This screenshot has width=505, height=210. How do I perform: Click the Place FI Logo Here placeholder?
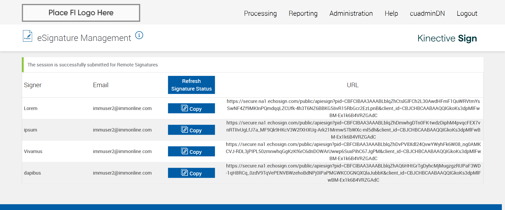(x=81, y=13)
